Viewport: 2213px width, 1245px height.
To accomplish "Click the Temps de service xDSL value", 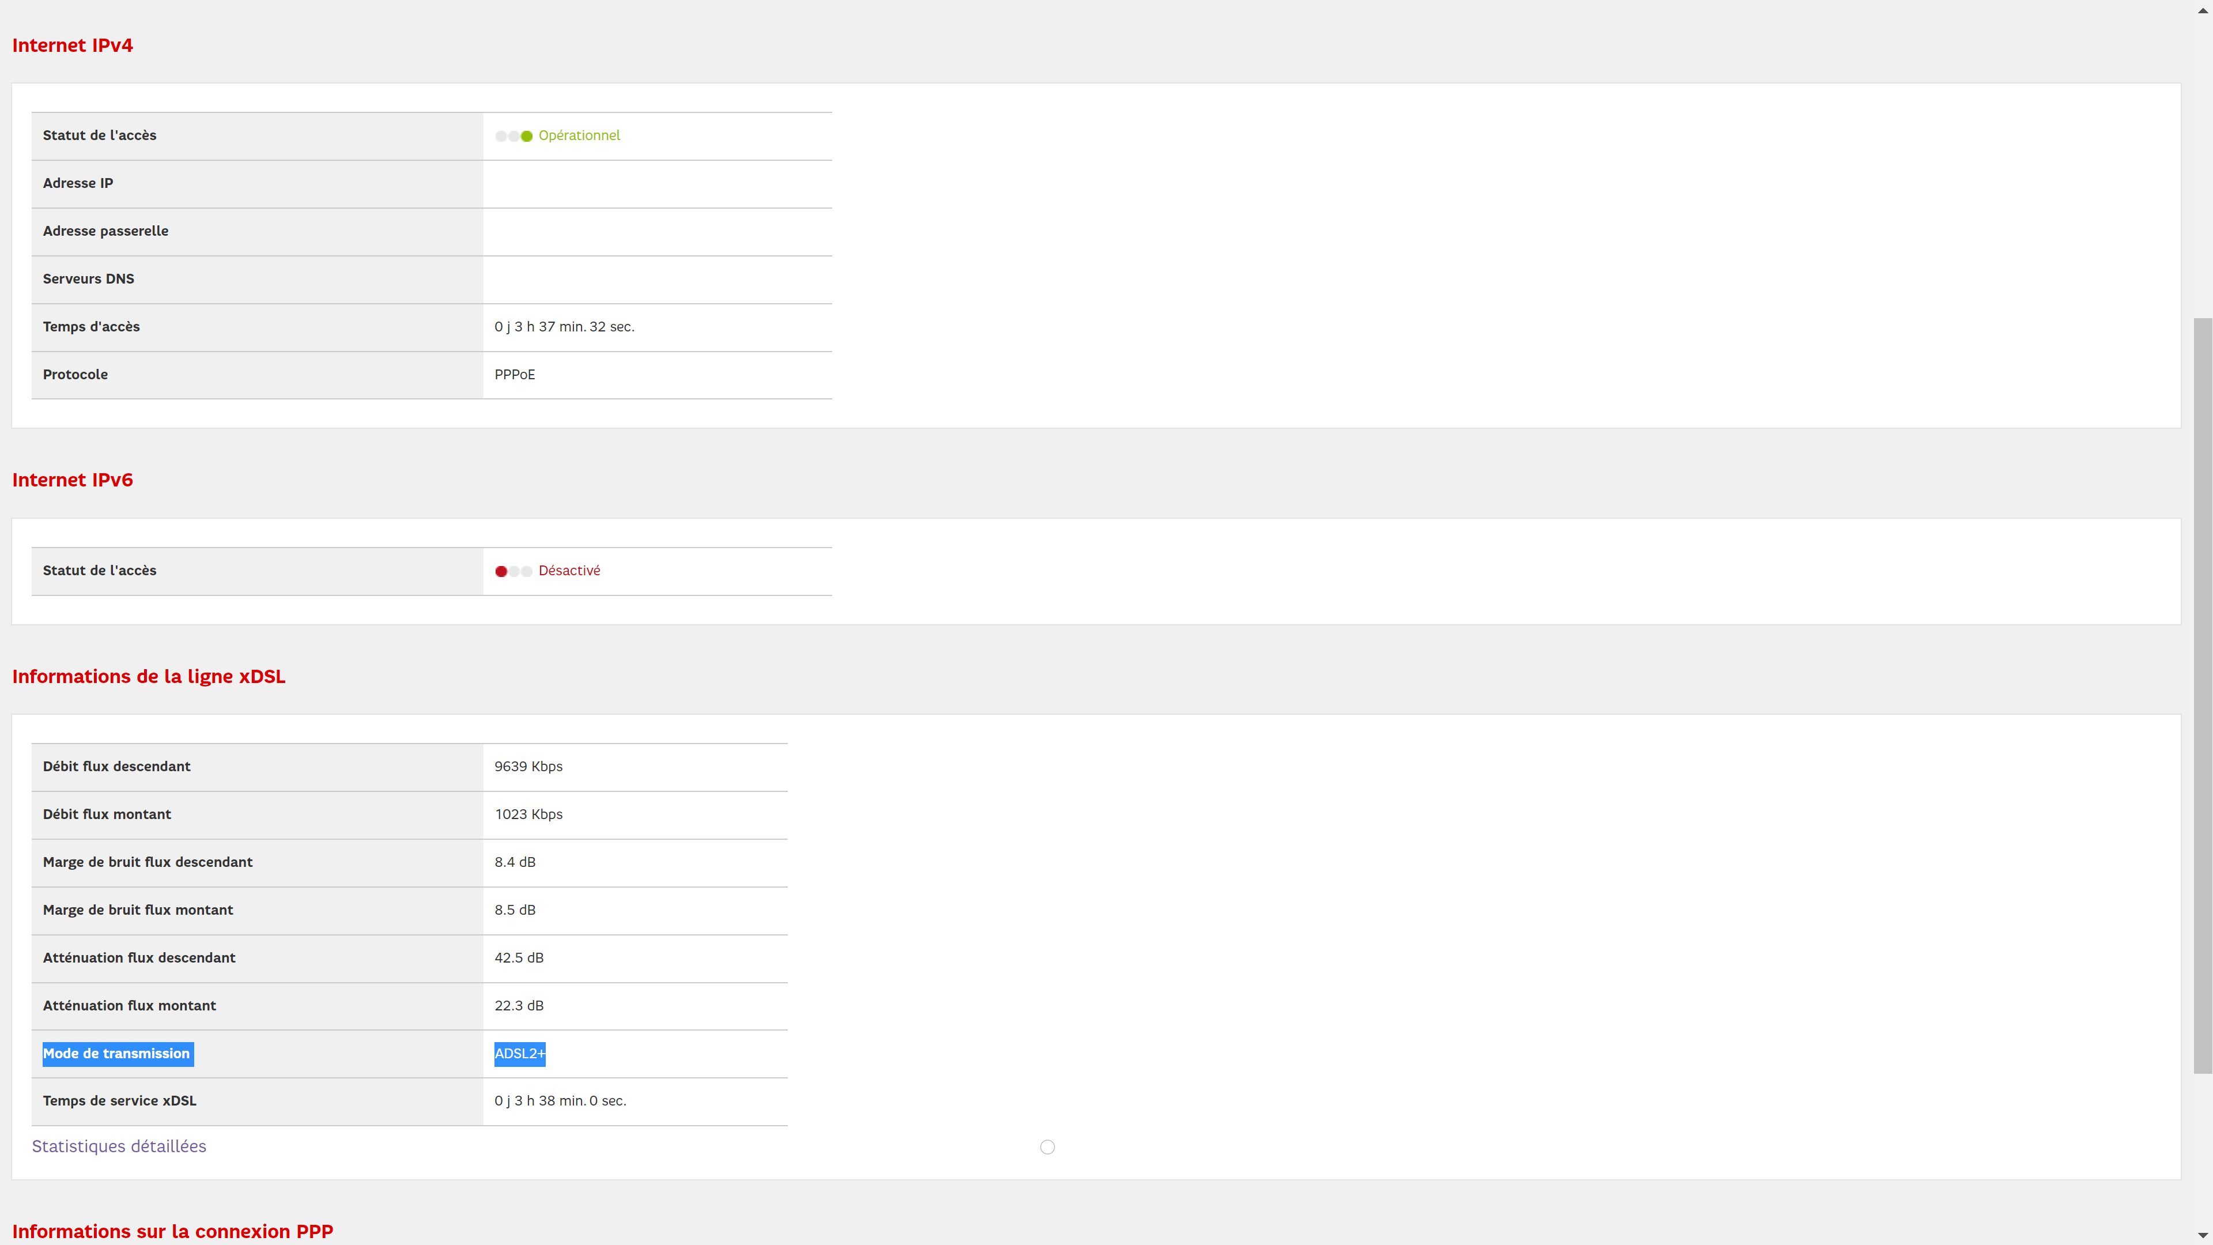I will click(x=560, y=1101).
